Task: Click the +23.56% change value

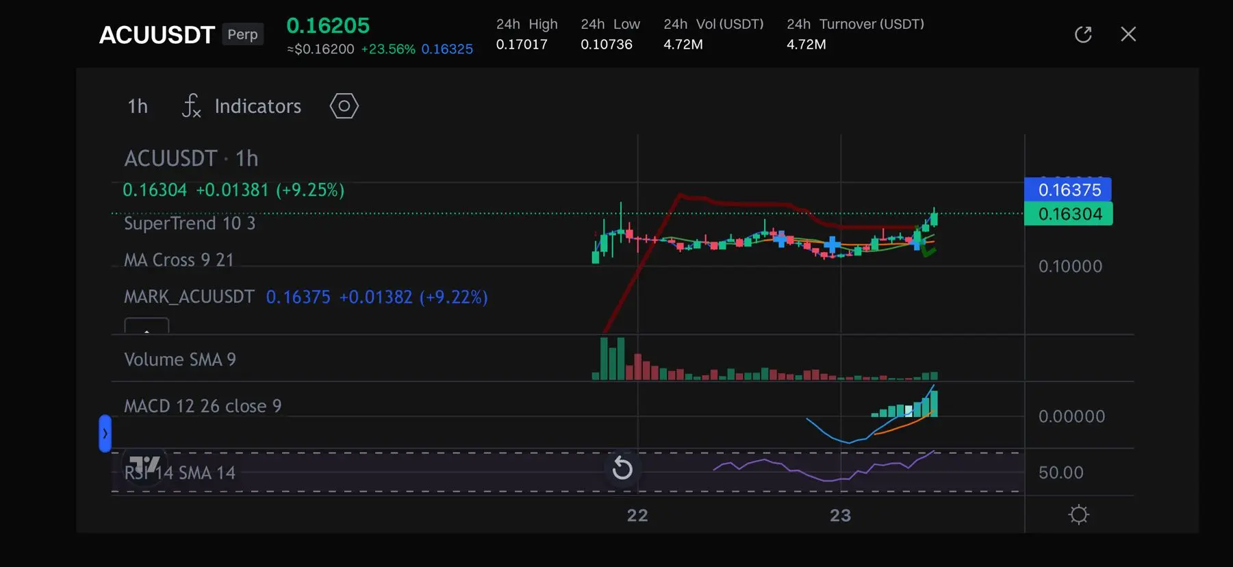Action: [x=388, y=49]
